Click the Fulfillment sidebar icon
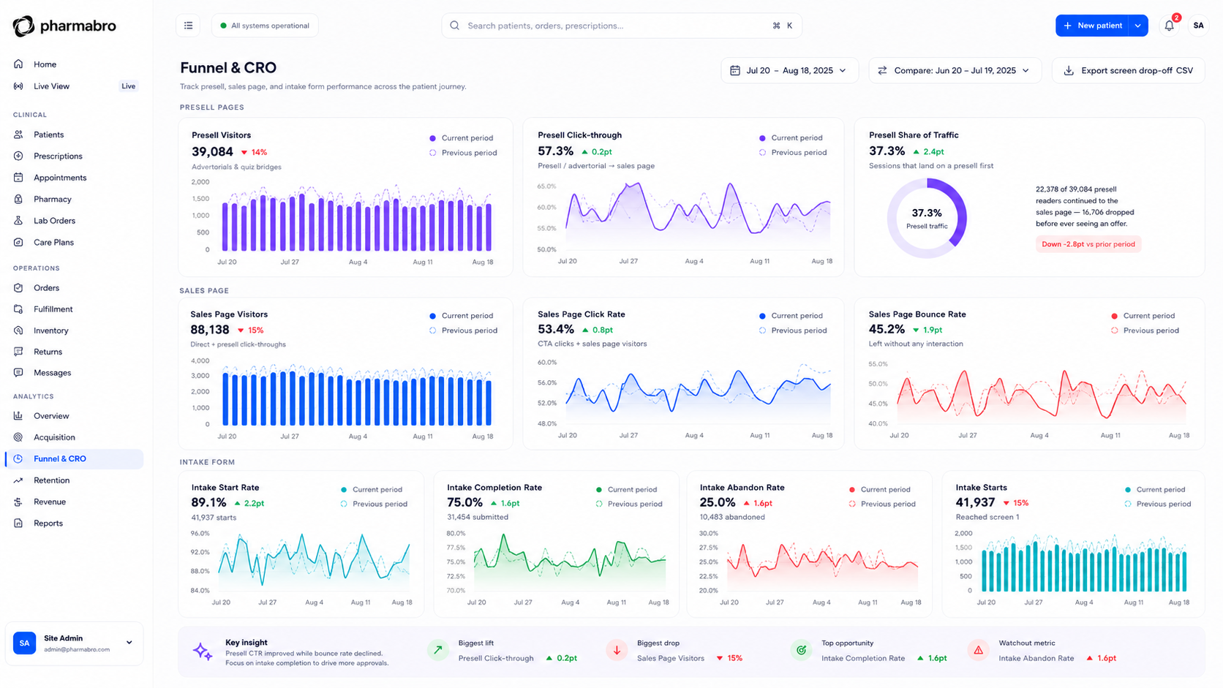Image resolution: width=1223 pixels, height=688 pixels. (x=18, y=309)
